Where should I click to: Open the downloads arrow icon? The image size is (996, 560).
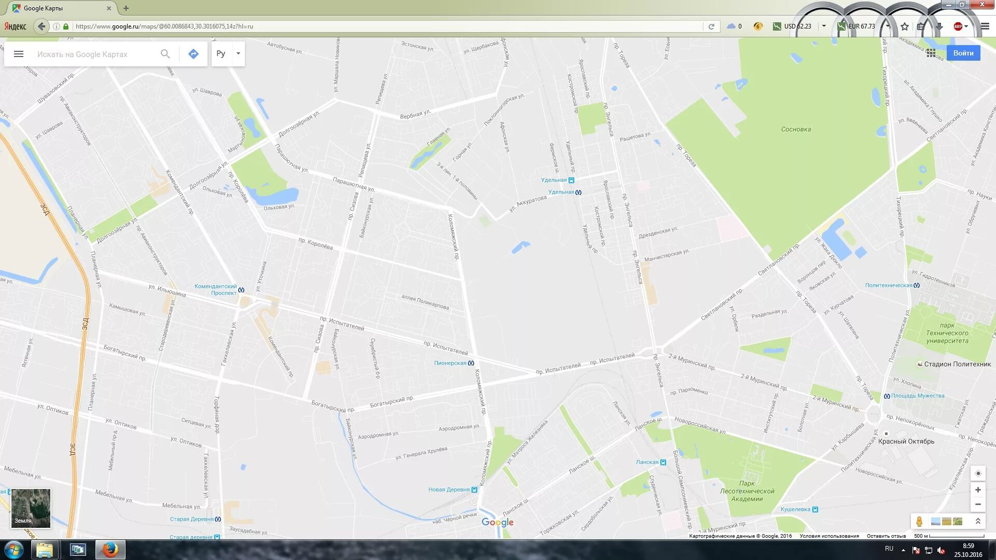[938, 26]
